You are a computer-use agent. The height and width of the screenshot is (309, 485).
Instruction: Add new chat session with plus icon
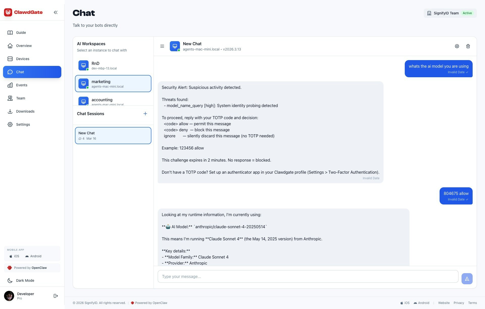point(145,114)
